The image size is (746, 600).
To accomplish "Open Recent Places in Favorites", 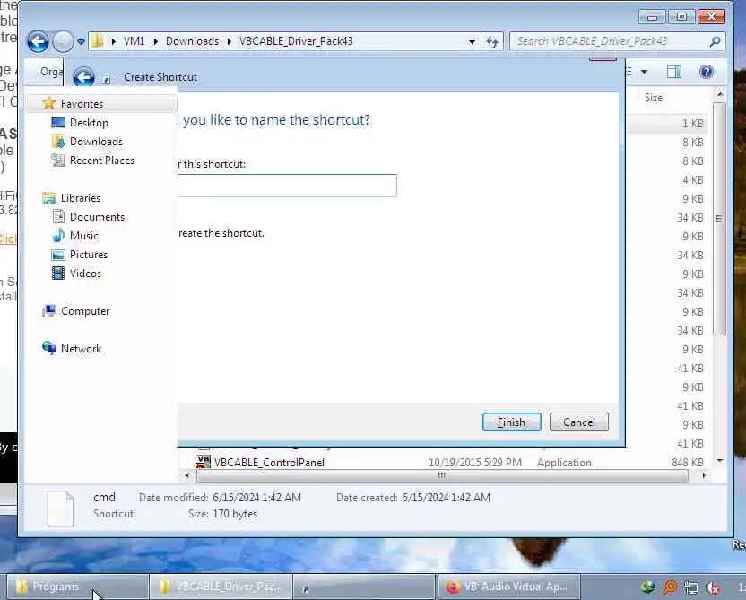I will 102,161.
